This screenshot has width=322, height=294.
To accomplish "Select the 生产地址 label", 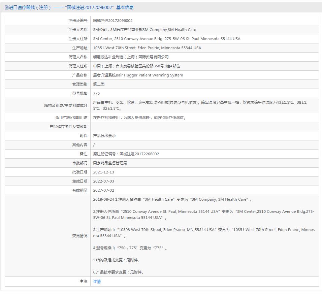I will (x=80, y=48).
